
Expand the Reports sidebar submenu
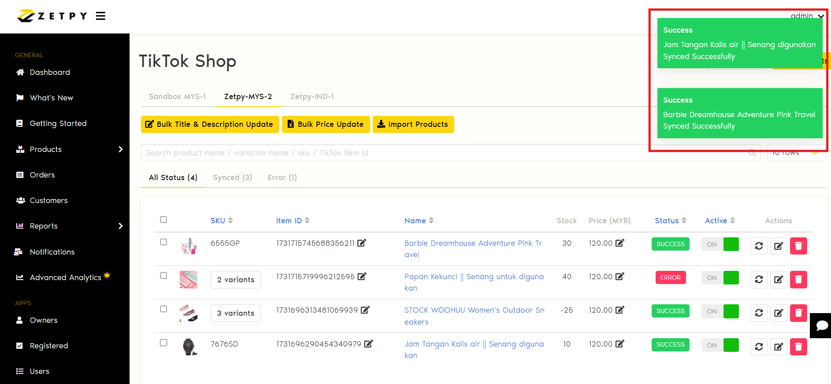pyautogui.click(x=120, y=226)
